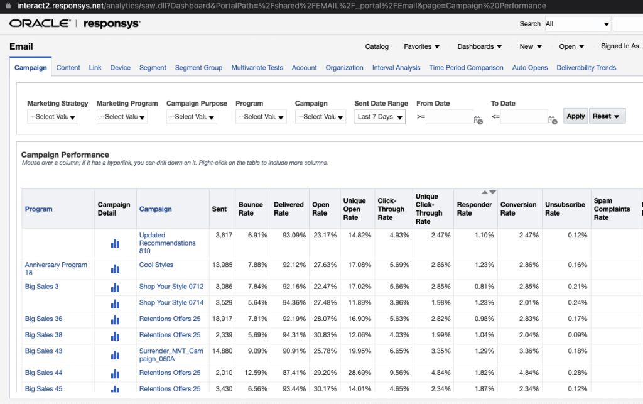Screen dimensions: 643x404
Task: Click the Delivered Rate value 90.91%
Action: click(294, 351)
